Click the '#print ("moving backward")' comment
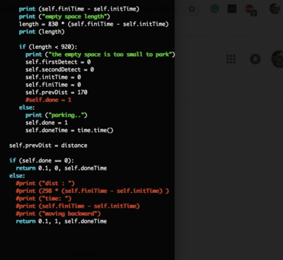 (x=58, y=213)
